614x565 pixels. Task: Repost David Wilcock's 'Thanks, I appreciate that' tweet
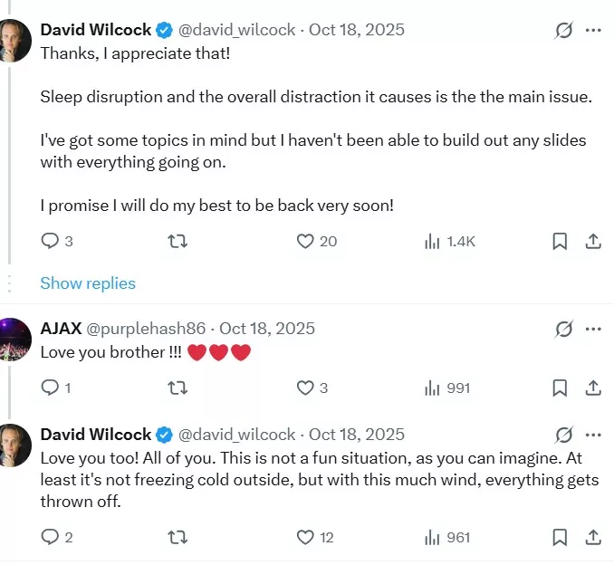pyautogui.click(x=178, y=241)
